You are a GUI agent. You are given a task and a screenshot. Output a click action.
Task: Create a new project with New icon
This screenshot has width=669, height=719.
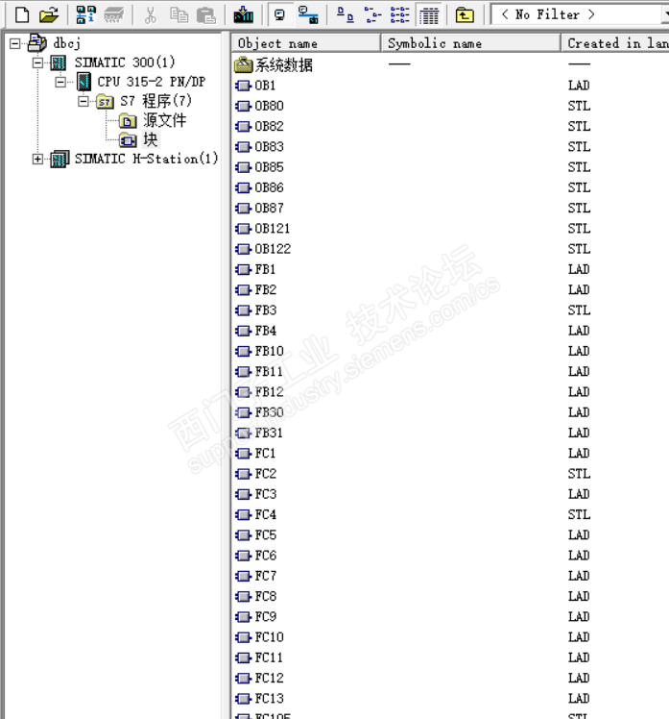[x=21, y=15]
